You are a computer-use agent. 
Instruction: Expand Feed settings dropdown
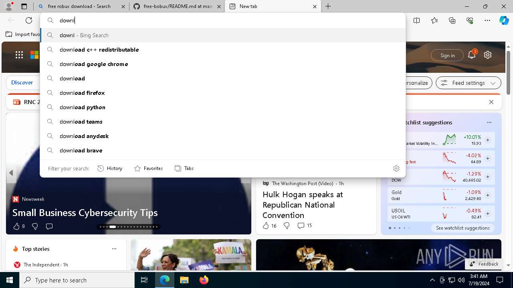click(x=469, y=83)
